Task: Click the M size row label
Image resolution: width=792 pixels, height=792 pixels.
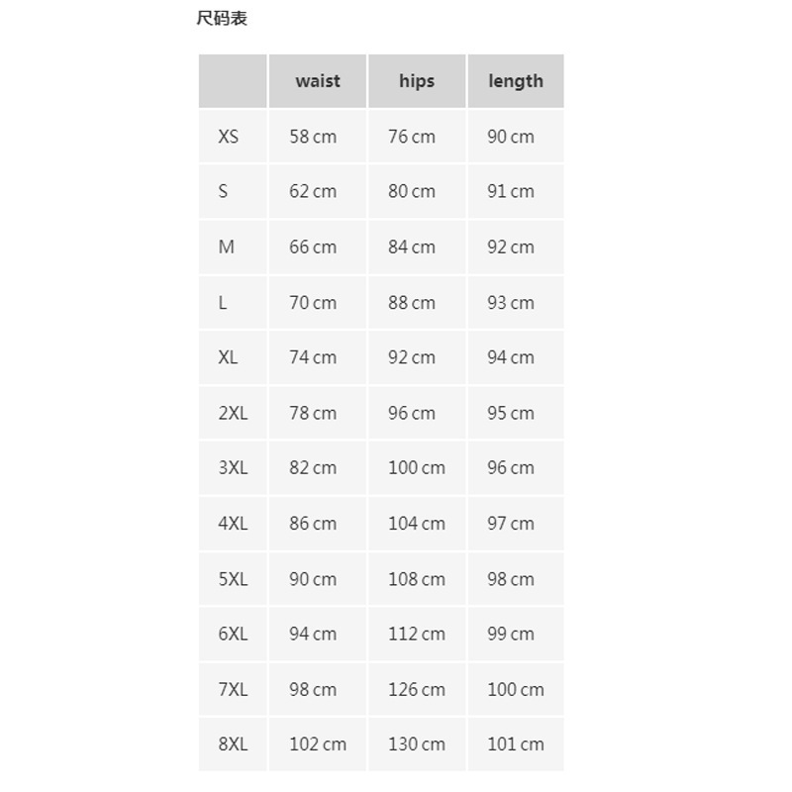Action: point(227,247)
